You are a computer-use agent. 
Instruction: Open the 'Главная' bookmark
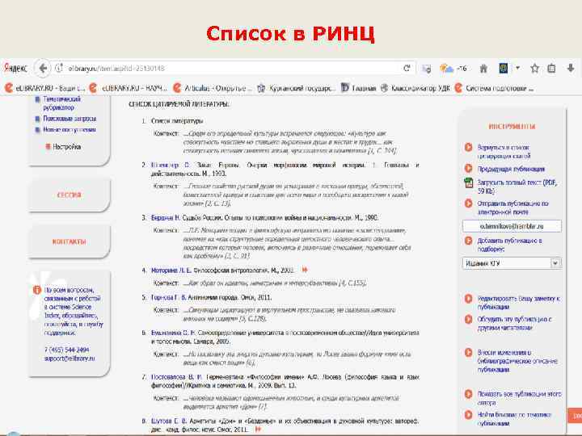point(359,88)
